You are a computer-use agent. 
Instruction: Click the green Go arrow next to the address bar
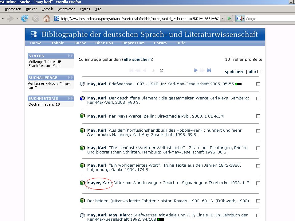pyautogui.click(x=229, y=19)
